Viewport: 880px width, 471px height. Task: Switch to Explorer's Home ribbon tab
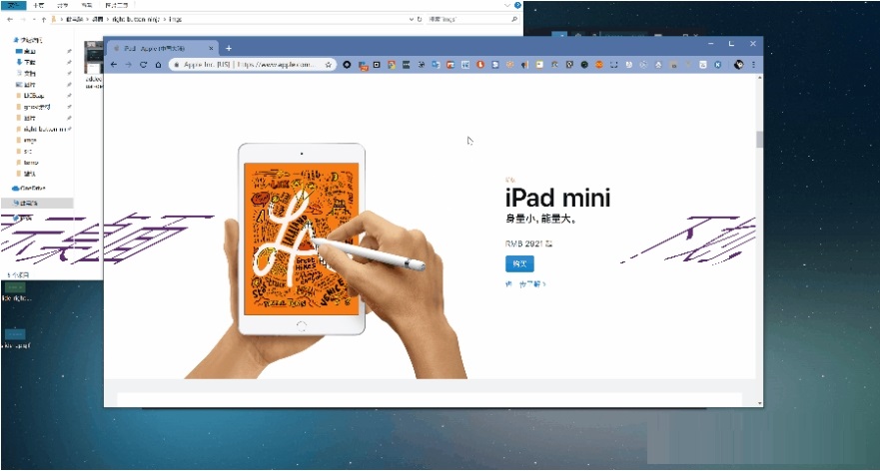[38, 5]
